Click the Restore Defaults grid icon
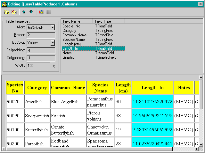The image size is (205, 153). 49,12
